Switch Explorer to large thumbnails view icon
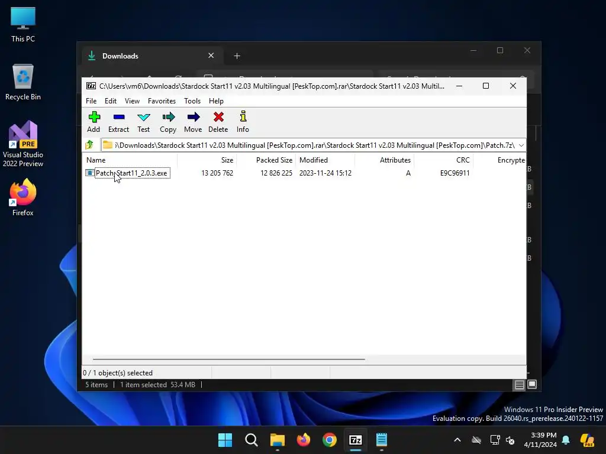 (x=532, y=384)
